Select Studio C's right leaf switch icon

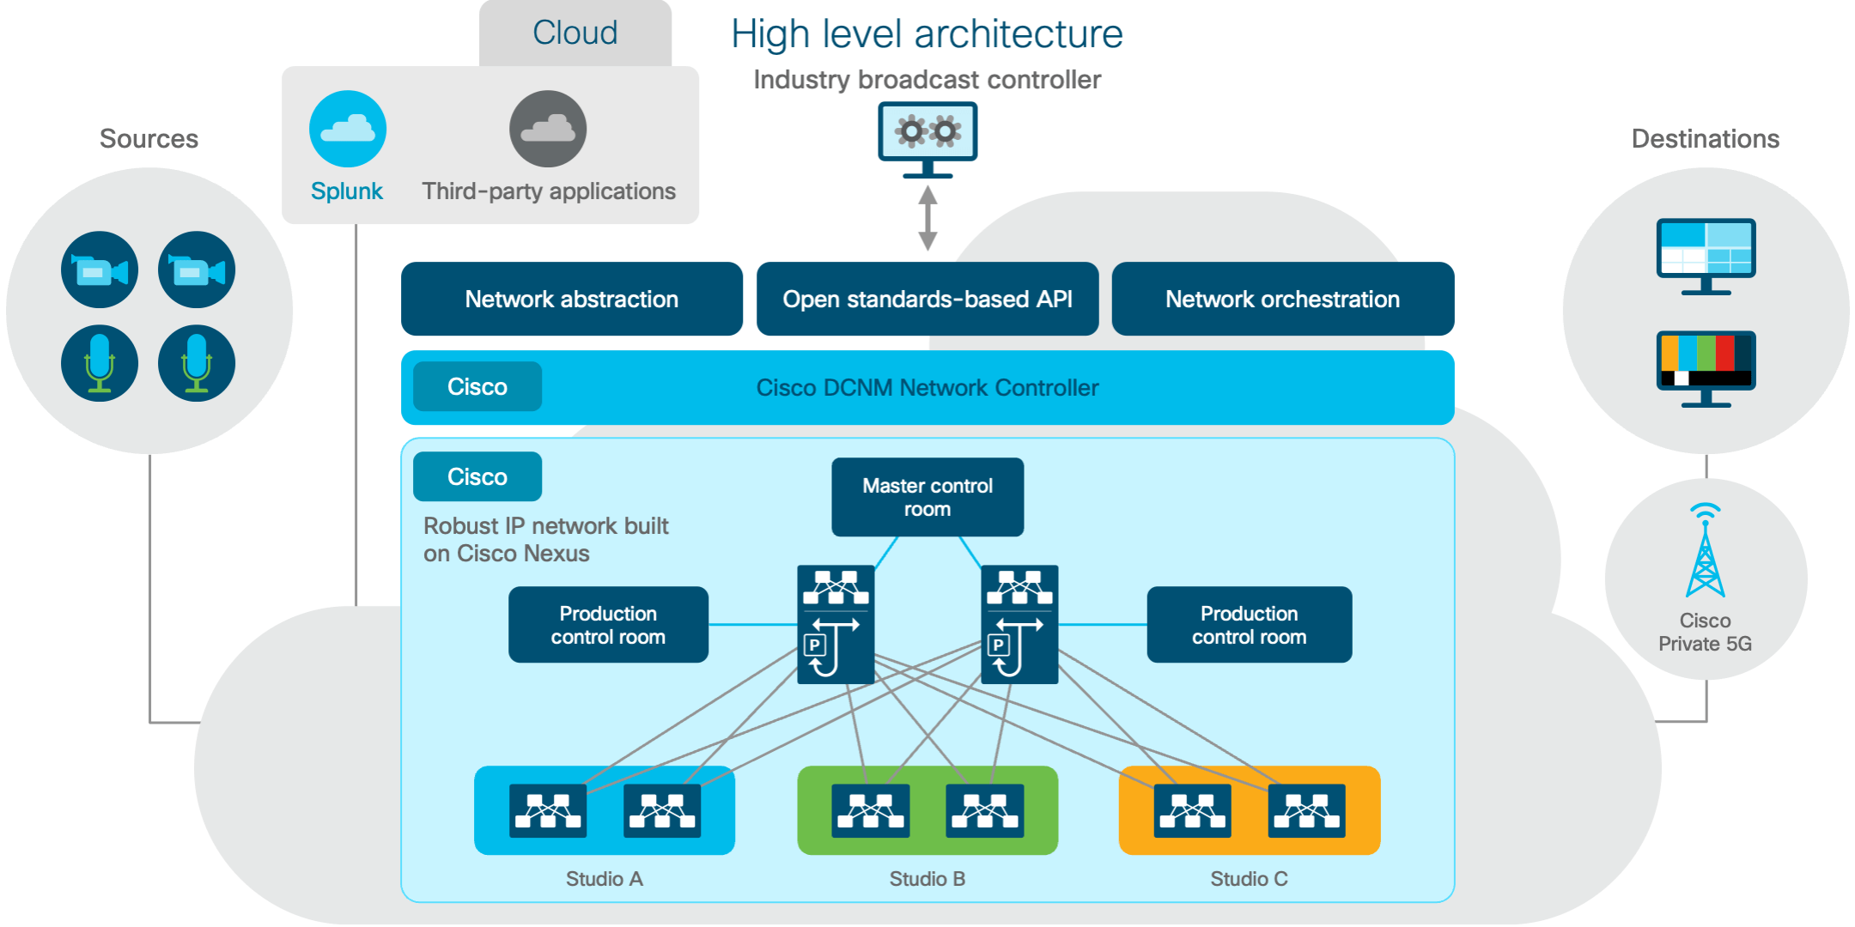click(x=1307, y=810)
